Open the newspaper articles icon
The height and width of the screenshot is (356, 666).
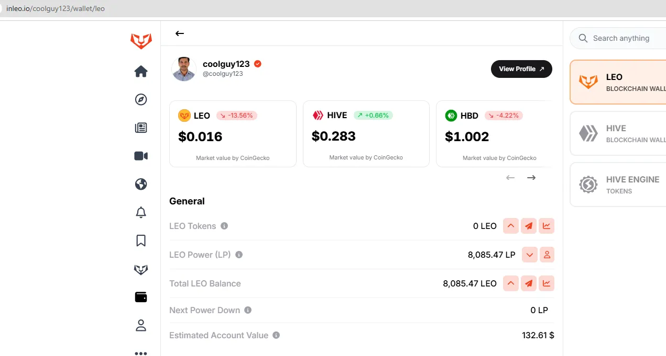141,128
